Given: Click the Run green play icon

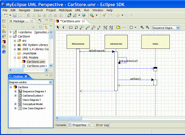Looking at the screenshot, I should (92, 15).
